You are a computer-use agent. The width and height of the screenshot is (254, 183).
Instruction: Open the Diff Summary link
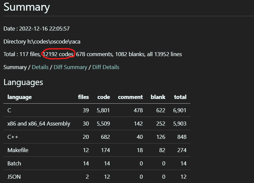(70, 67)
